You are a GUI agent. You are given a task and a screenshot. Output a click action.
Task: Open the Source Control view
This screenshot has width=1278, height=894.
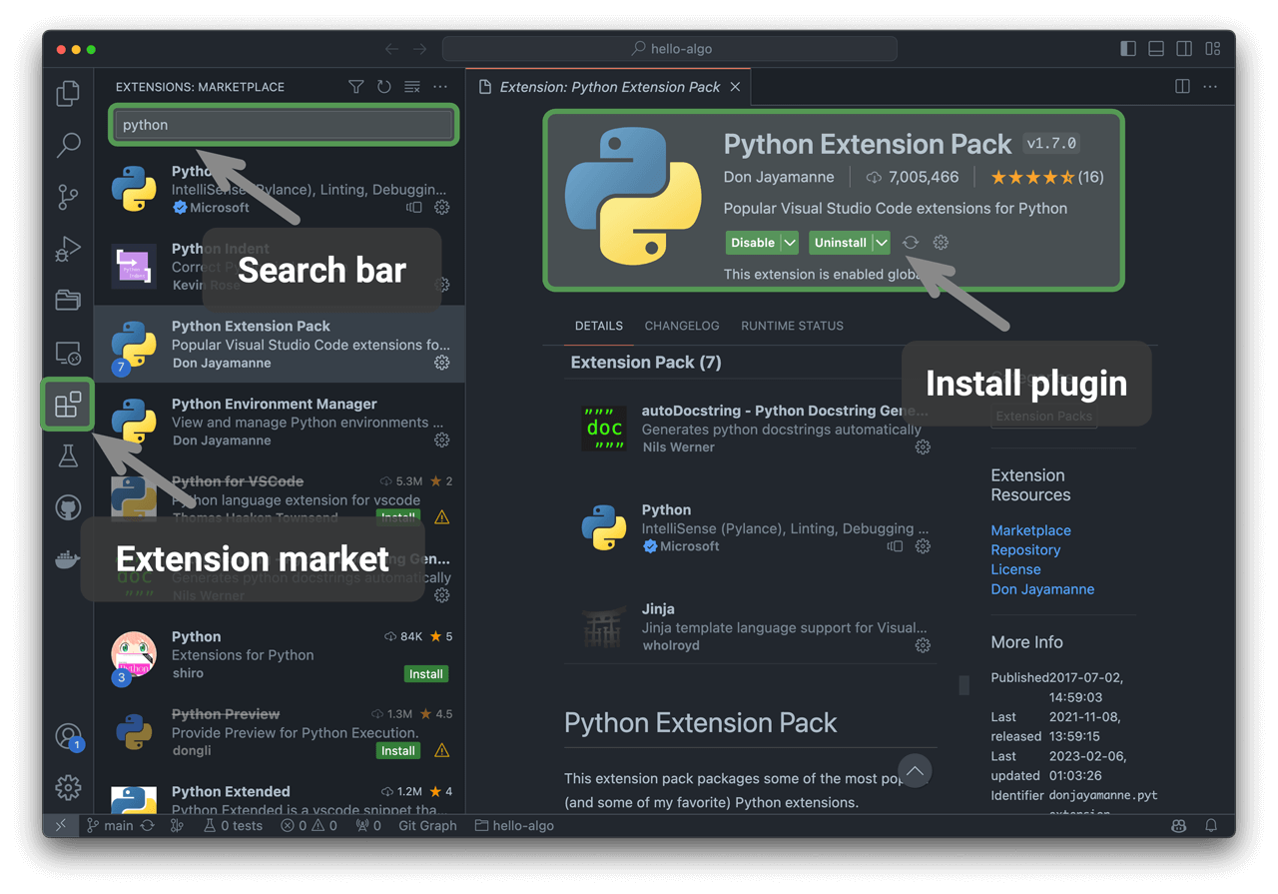(x=68, y=197)
